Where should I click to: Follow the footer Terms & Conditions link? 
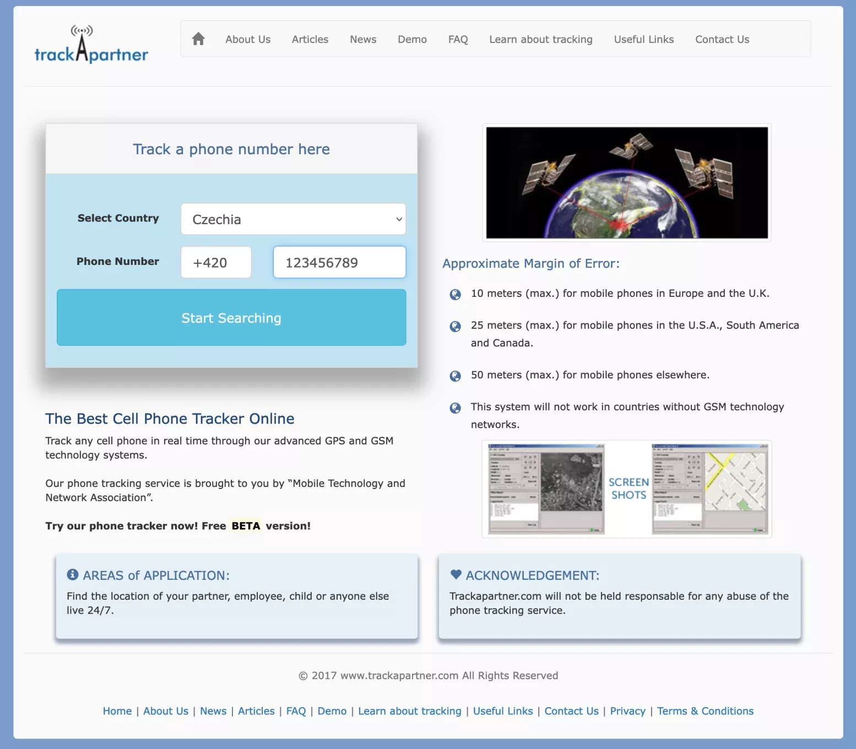705,711
